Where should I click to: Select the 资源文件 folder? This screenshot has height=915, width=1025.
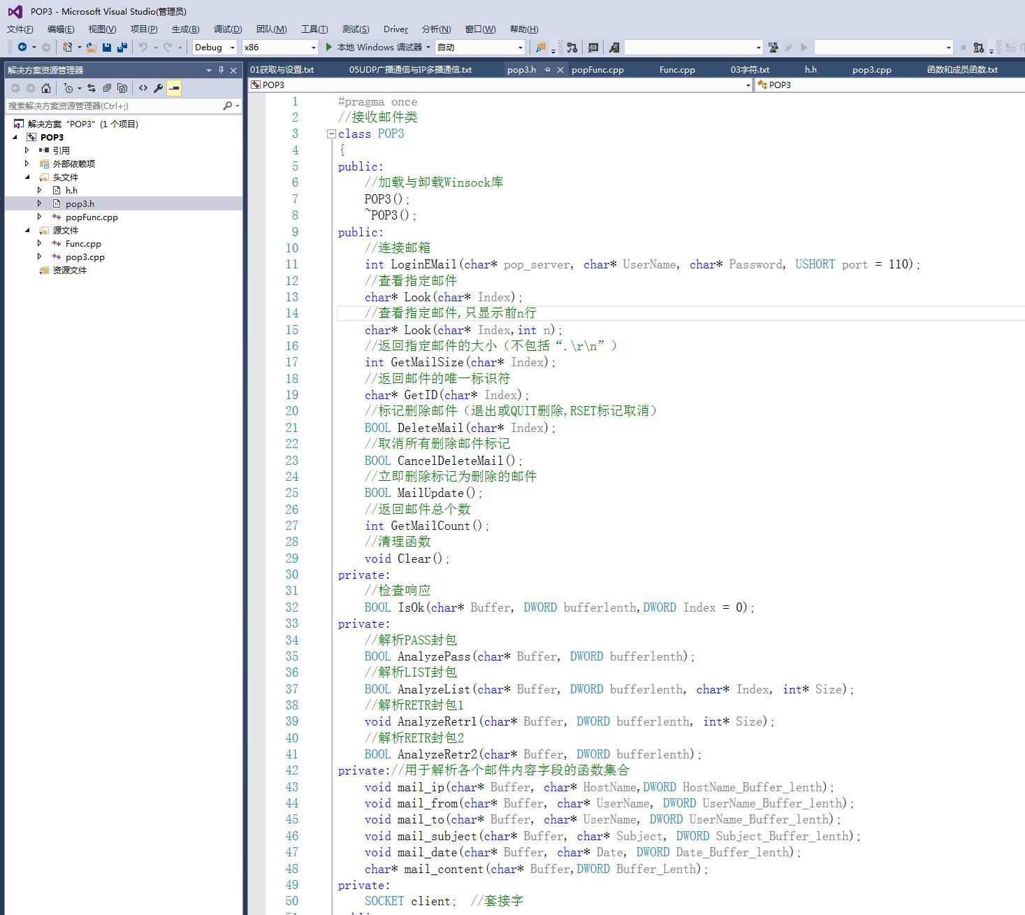click(x=70, y=270)
